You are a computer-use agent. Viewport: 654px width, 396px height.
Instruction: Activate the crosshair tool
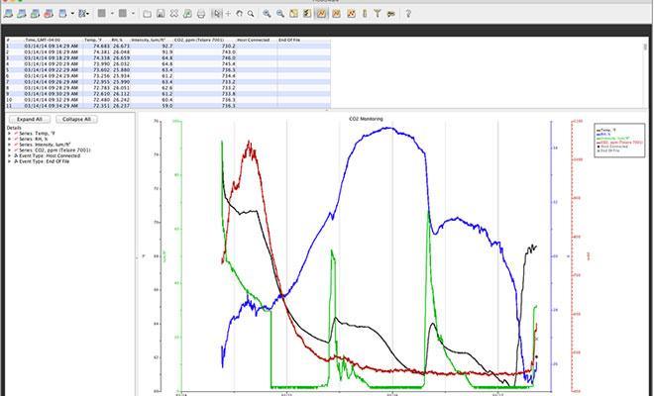(x=229, y=14)
